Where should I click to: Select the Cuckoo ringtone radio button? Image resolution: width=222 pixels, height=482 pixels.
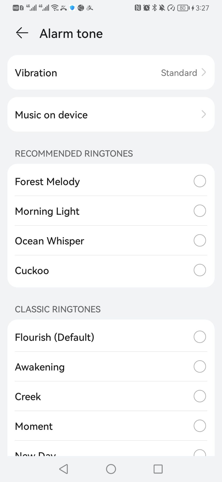200,270
